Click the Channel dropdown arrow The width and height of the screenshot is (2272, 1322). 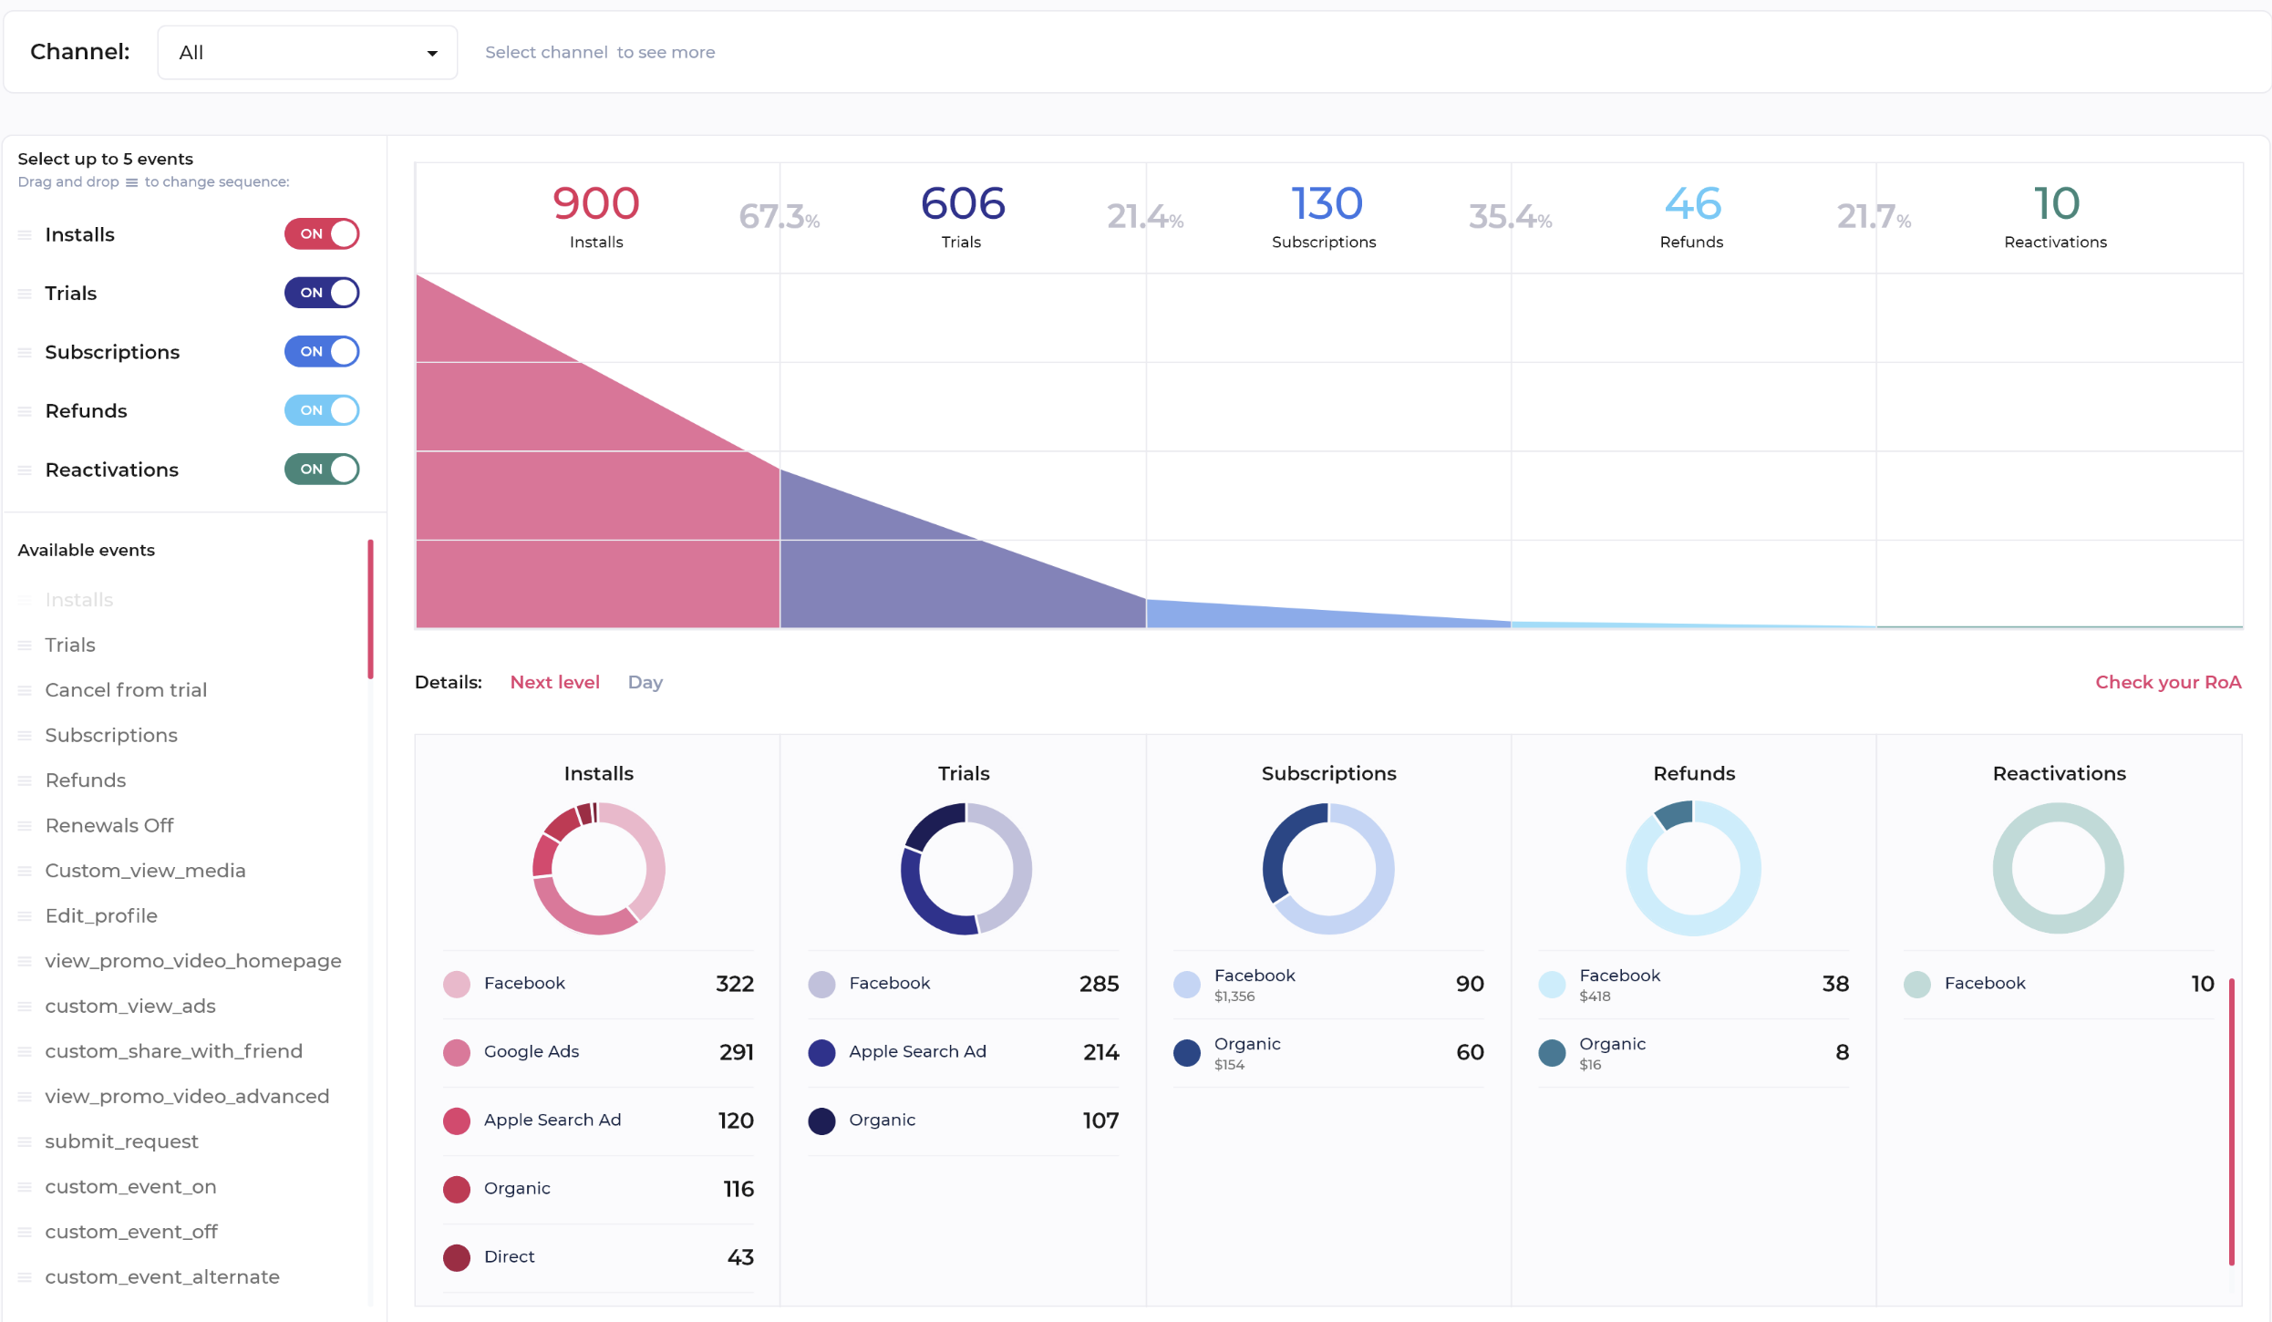click(x=432, y=54)
